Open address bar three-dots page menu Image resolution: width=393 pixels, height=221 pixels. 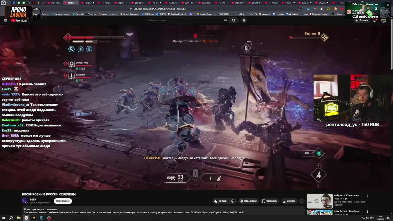[x=295, y=9]
